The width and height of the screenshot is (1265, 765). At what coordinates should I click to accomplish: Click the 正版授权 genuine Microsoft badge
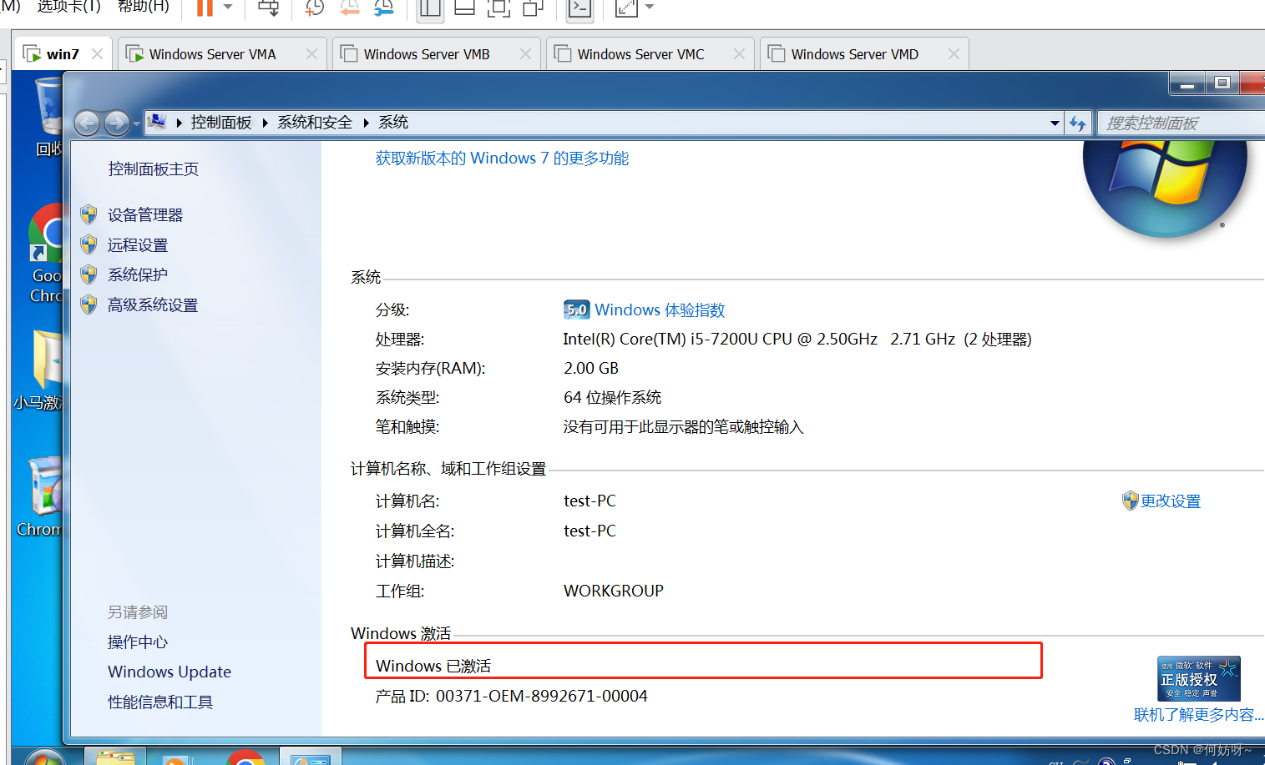coord(1198,678)
